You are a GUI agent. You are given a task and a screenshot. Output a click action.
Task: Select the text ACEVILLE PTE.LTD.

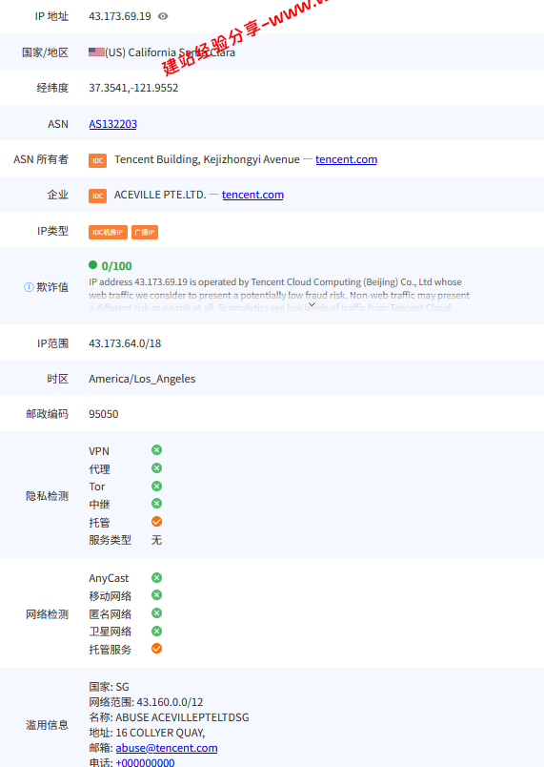(x=160, y=195)
